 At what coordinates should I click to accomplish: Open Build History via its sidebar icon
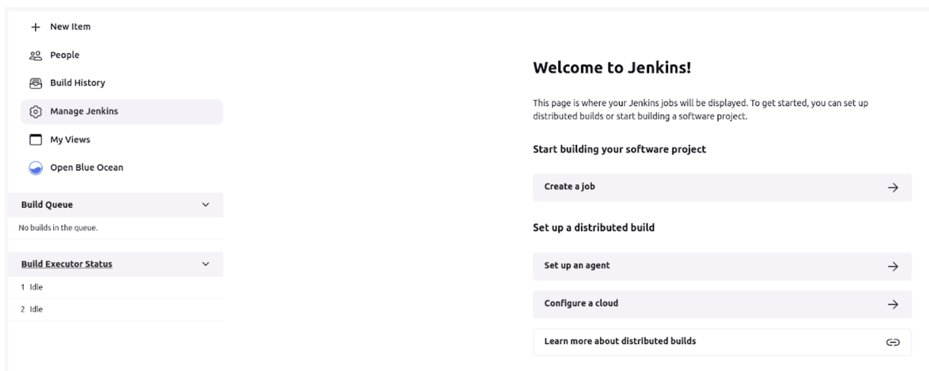pyautogui.click(x=34, y=82)
